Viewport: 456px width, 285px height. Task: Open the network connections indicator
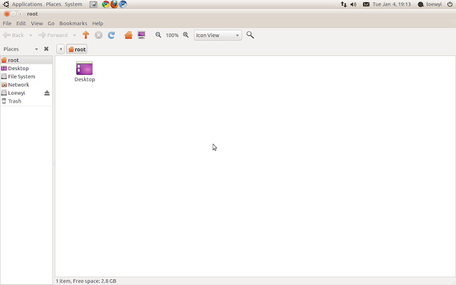coord(344,4)
